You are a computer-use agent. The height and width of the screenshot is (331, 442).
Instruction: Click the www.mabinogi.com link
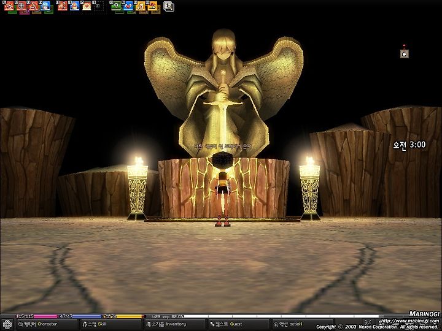pos(410,321)
